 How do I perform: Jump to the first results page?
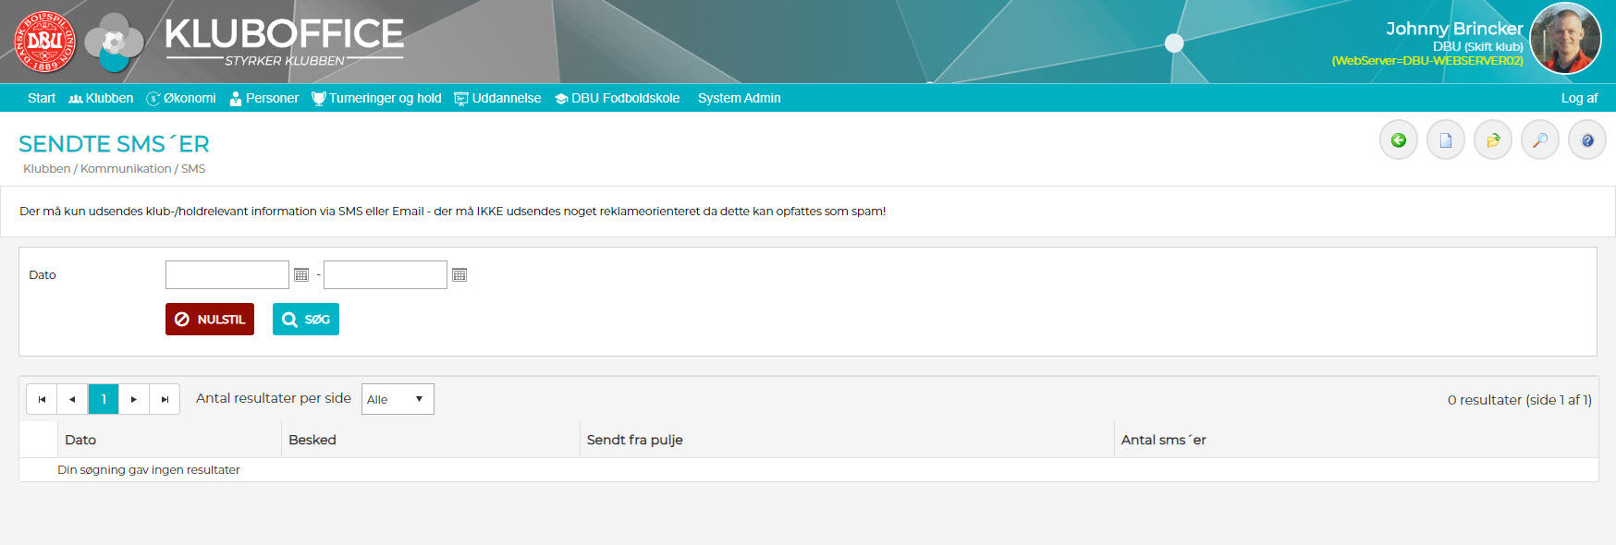click(x=42, y=399)
